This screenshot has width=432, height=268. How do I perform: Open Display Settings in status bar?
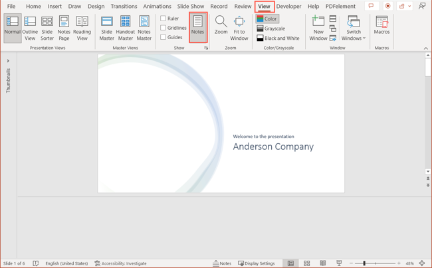257,263
